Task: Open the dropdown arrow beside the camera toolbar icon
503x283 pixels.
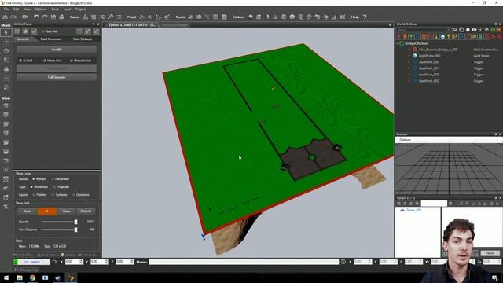Action: [19, 17]
